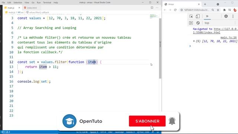The image size is (238, 134).
Task: Click the zoom magnifier in address bar
Action: (x=213, y=10)
